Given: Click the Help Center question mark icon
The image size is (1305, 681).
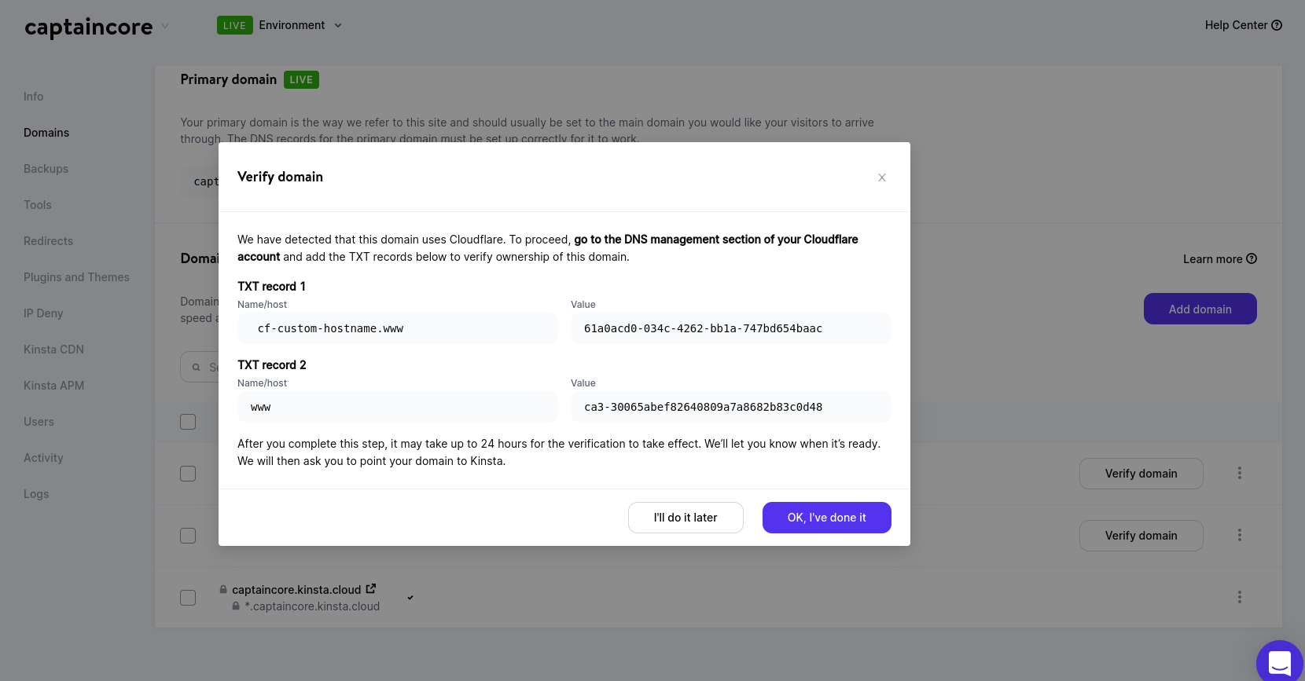Looking at the screenshot, I should [x=1277, y=25].
